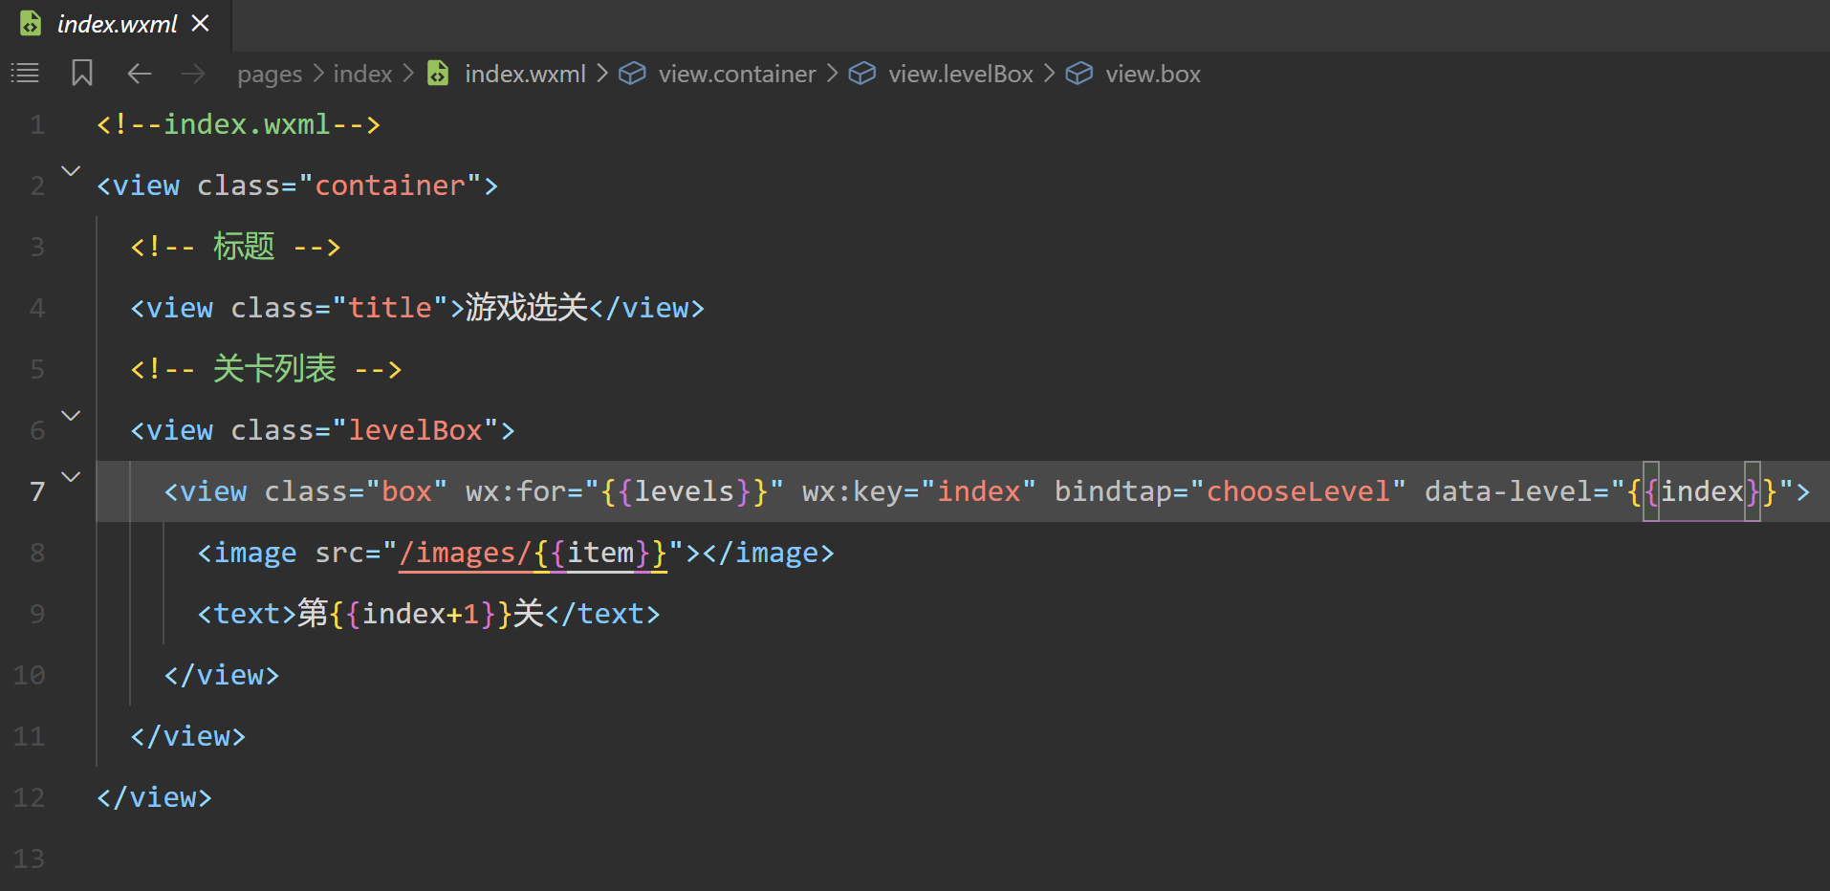This screenshot has width=1830, height=891.
Task: Select view.container in the breadcrumb
Action: (736, 74)
